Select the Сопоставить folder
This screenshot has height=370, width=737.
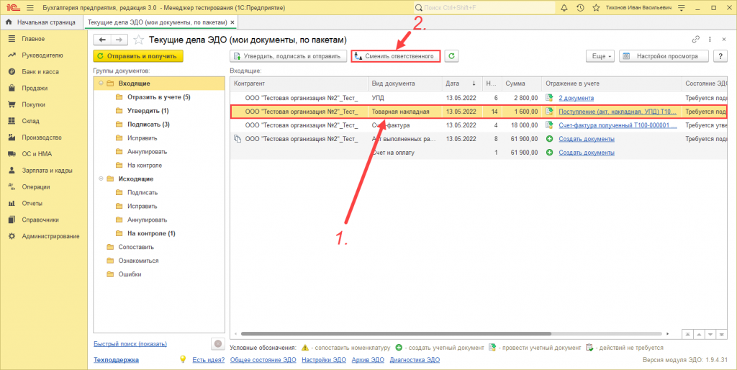[136, 247]
